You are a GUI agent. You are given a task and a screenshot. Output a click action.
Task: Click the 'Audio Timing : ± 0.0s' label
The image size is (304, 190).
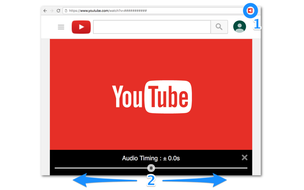(151, 158)
